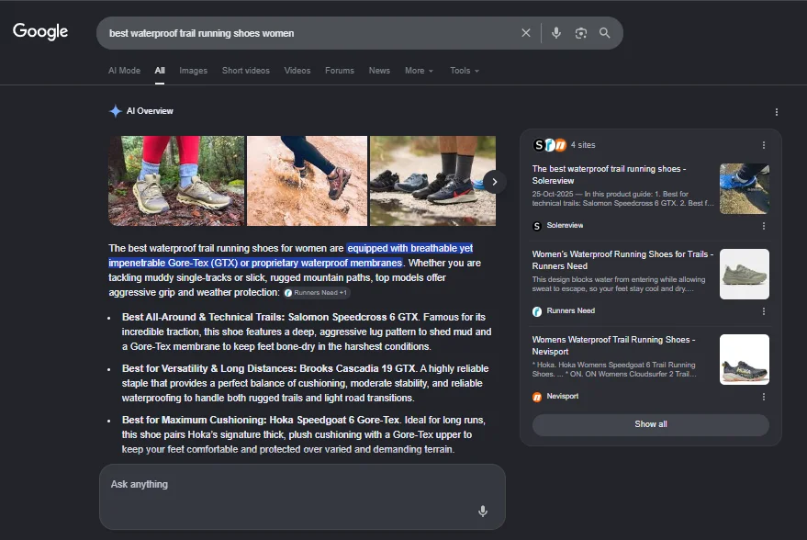Click Brooks Cascadia 19 GTX bullet heading
The width and height of the screenshot is (807, 540).
269,368
